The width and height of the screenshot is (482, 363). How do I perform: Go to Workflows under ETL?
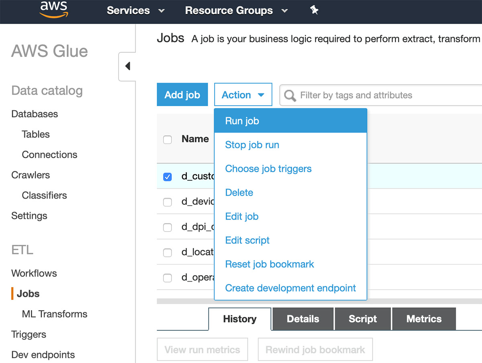[34, 274]
